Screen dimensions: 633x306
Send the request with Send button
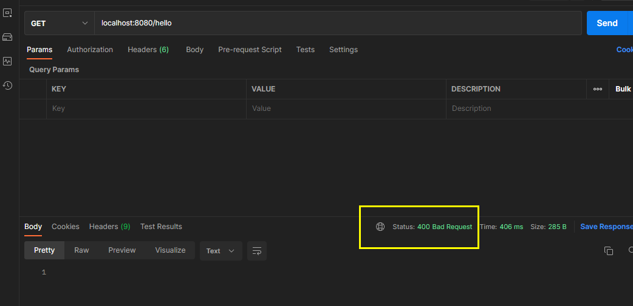(607, 24)
